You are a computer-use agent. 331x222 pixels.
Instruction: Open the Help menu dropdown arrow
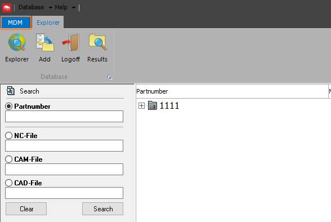pos(73,7)
